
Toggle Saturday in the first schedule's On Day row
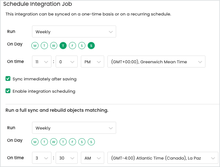(82, 46)
